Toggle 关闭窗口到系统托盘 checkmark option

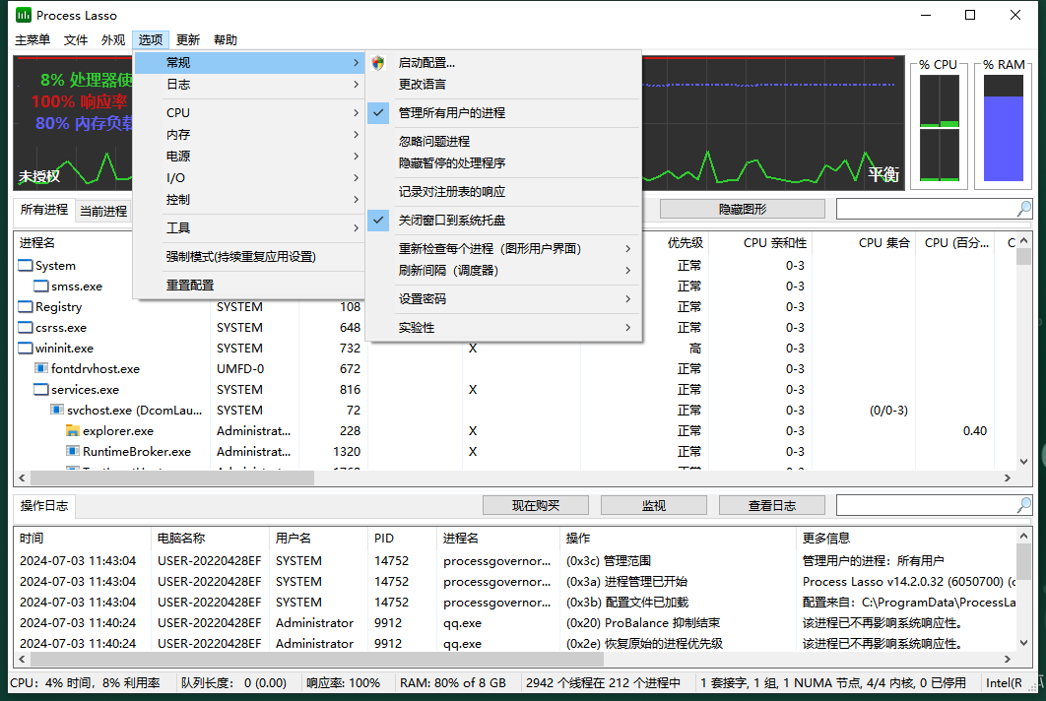[x=503, y=221]
